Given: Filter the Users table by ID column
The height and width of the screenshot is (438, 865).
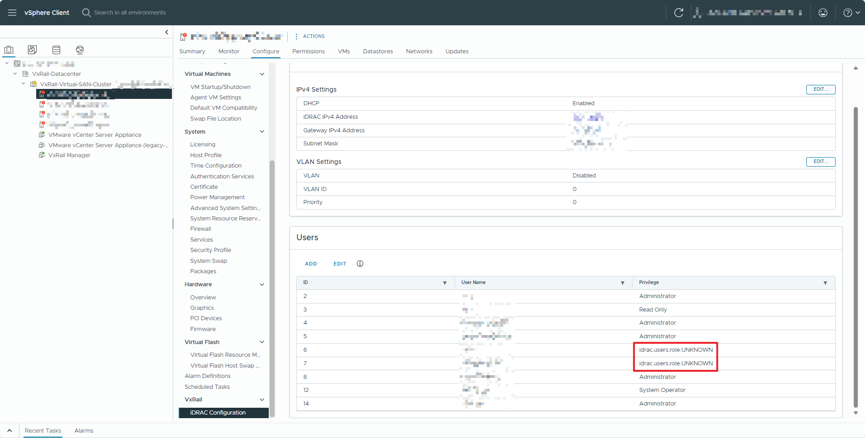Looking at the screenshot, I should tap(444, 283).
